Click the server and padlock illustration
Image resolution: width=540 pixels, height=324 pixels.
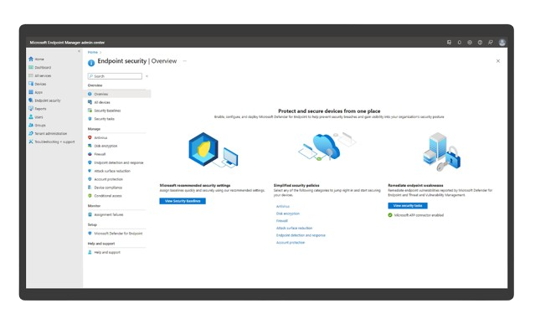441,152
